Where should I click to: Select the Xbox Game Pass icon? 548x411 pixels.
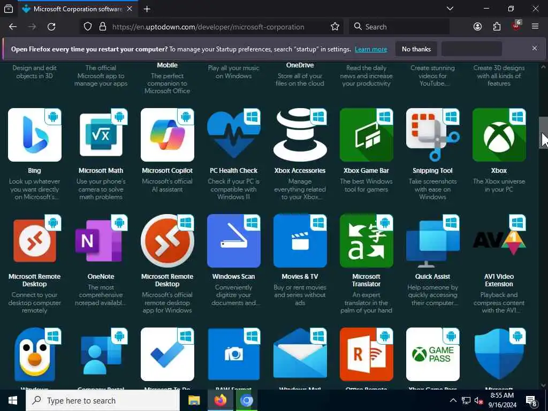(x=432, y=354)
